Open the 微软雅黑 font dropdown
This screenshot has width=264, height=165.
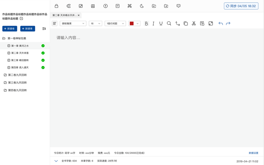[73, 23]
